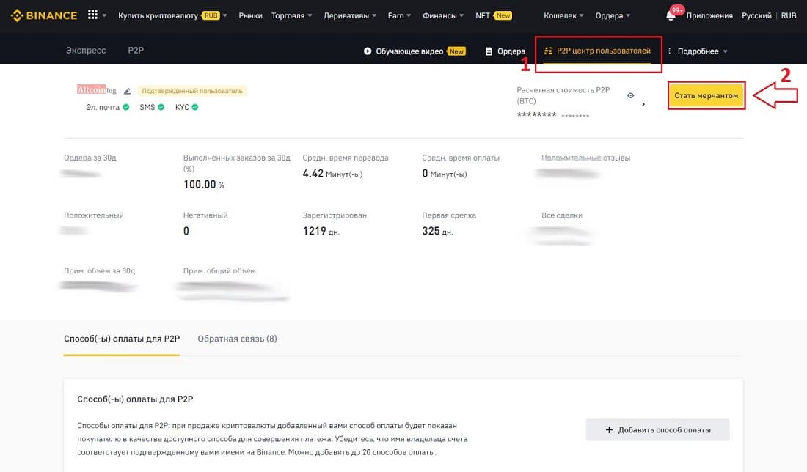
Task: Switch to the P2P tab
Action: pyautogui.click(x=136, y=51)
